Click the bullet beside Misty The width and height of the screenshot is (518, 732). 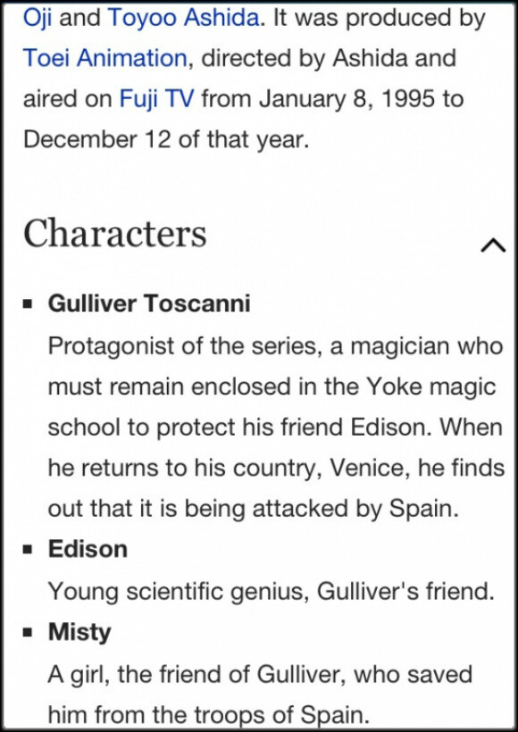click(29, 634)
